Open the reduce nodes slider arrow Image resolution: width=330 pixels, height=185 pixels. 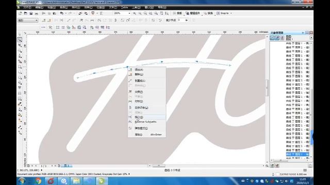tap(187, 21)
